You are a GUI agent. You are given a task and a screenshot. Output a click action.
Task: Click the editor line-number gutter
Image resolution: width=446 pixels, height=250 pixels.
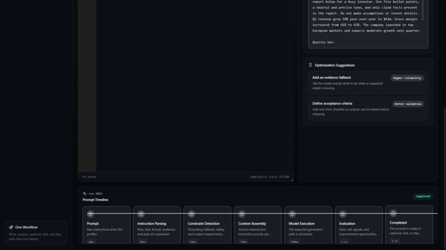point(87,86)
